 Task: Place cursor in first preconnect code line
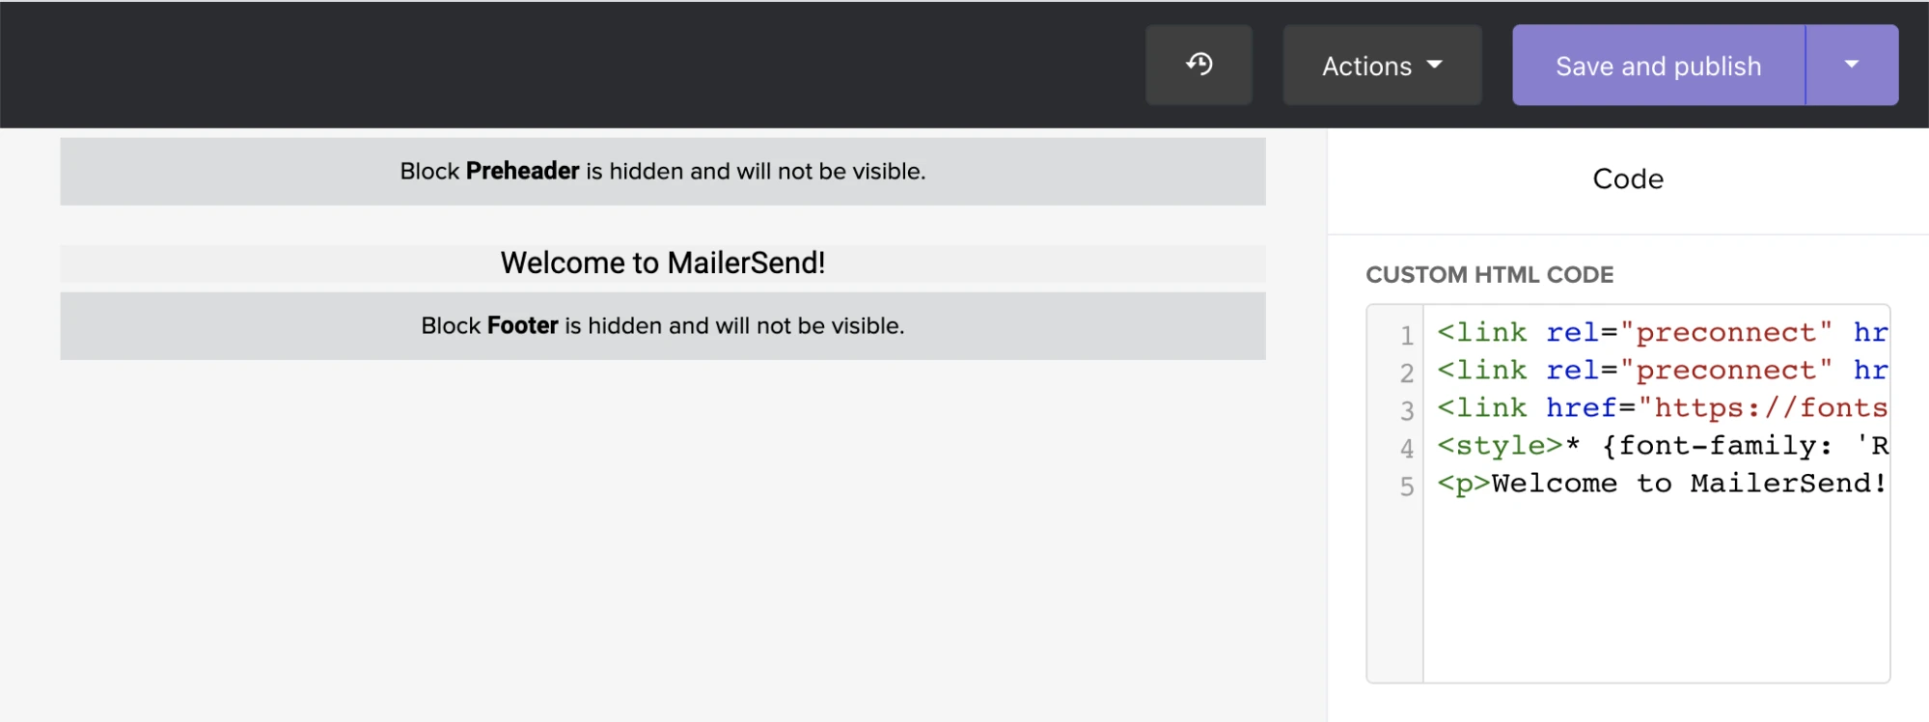tap(1660, 333)
